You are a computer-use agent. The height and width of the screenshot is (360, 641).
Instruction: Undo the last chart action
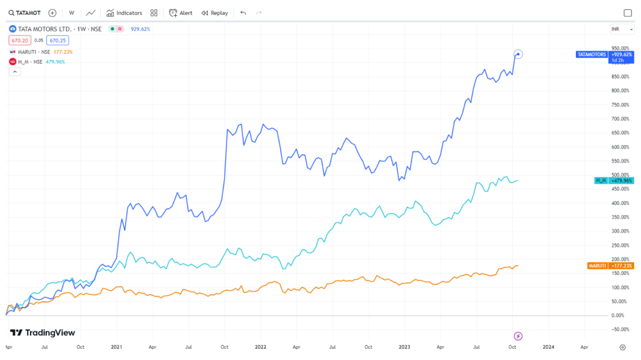click(244, 13)
